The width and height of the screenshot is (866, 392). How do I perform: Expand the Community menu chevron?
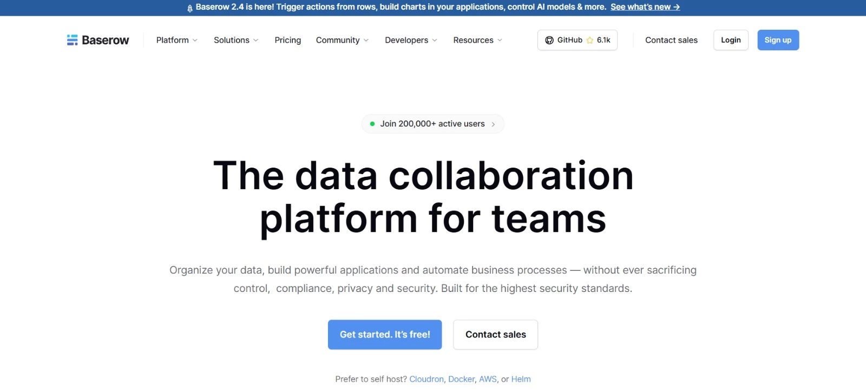[366, 41]
